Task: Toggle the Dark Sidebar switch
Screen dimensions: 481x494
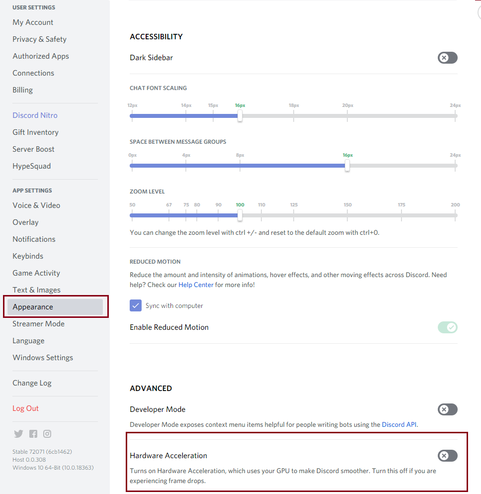Action: [447, 58]
